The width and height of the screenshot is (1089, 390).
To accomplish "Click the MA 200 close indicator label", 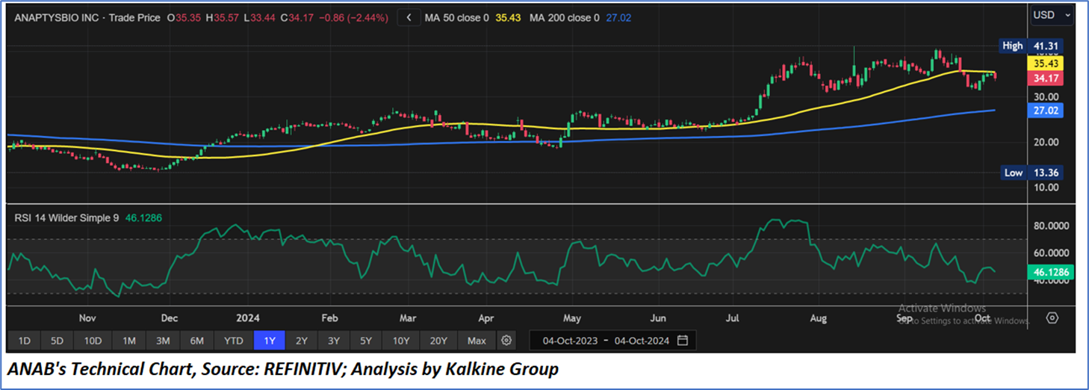I will point(564,17).
